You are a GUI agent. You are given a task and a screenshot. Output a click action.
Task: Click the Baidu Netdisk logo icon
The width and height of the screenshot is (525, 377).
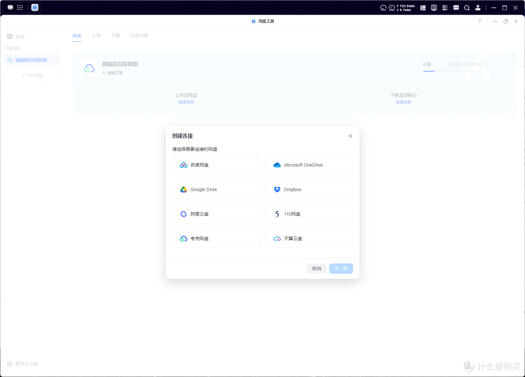(x=183, y=165)
